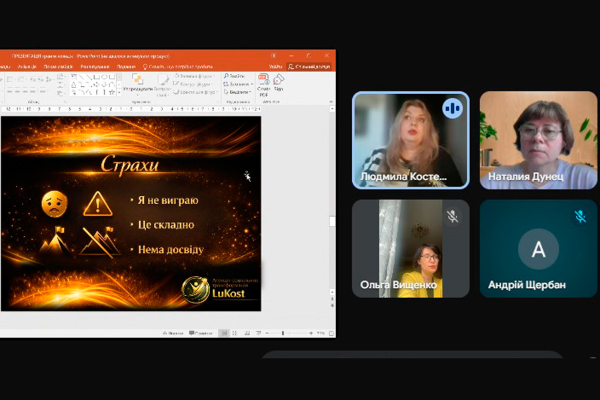The image size is (600, 400).
Task: Open the Select (Виділити) dropdown
Action: pos(237,92)
